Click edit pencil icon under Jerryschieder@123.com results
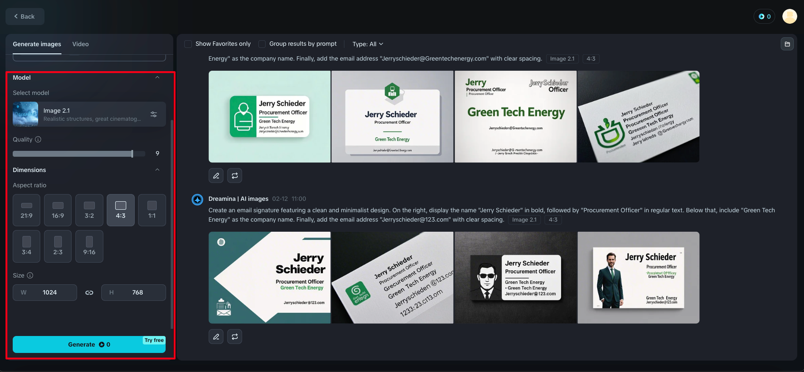This screenshot has height=372, width=804. pyautogui.click(x=216, y=336)
